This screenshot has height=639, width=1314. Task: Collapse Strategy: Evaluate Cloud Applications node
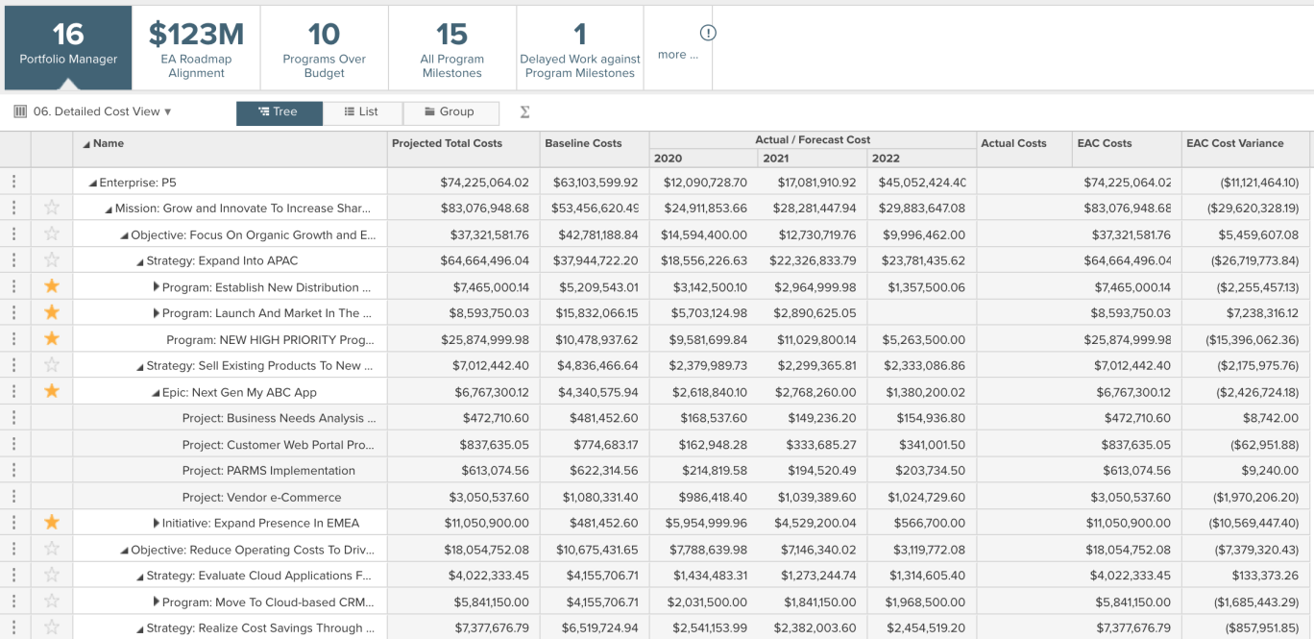(140, 577)
